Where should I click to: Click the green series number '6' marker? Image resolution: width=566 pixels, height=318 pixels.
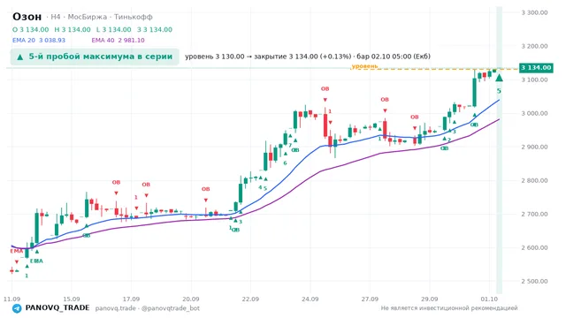285,163
